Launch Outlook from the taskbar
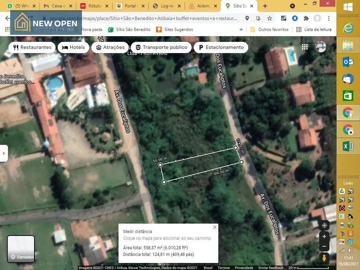 348,61
